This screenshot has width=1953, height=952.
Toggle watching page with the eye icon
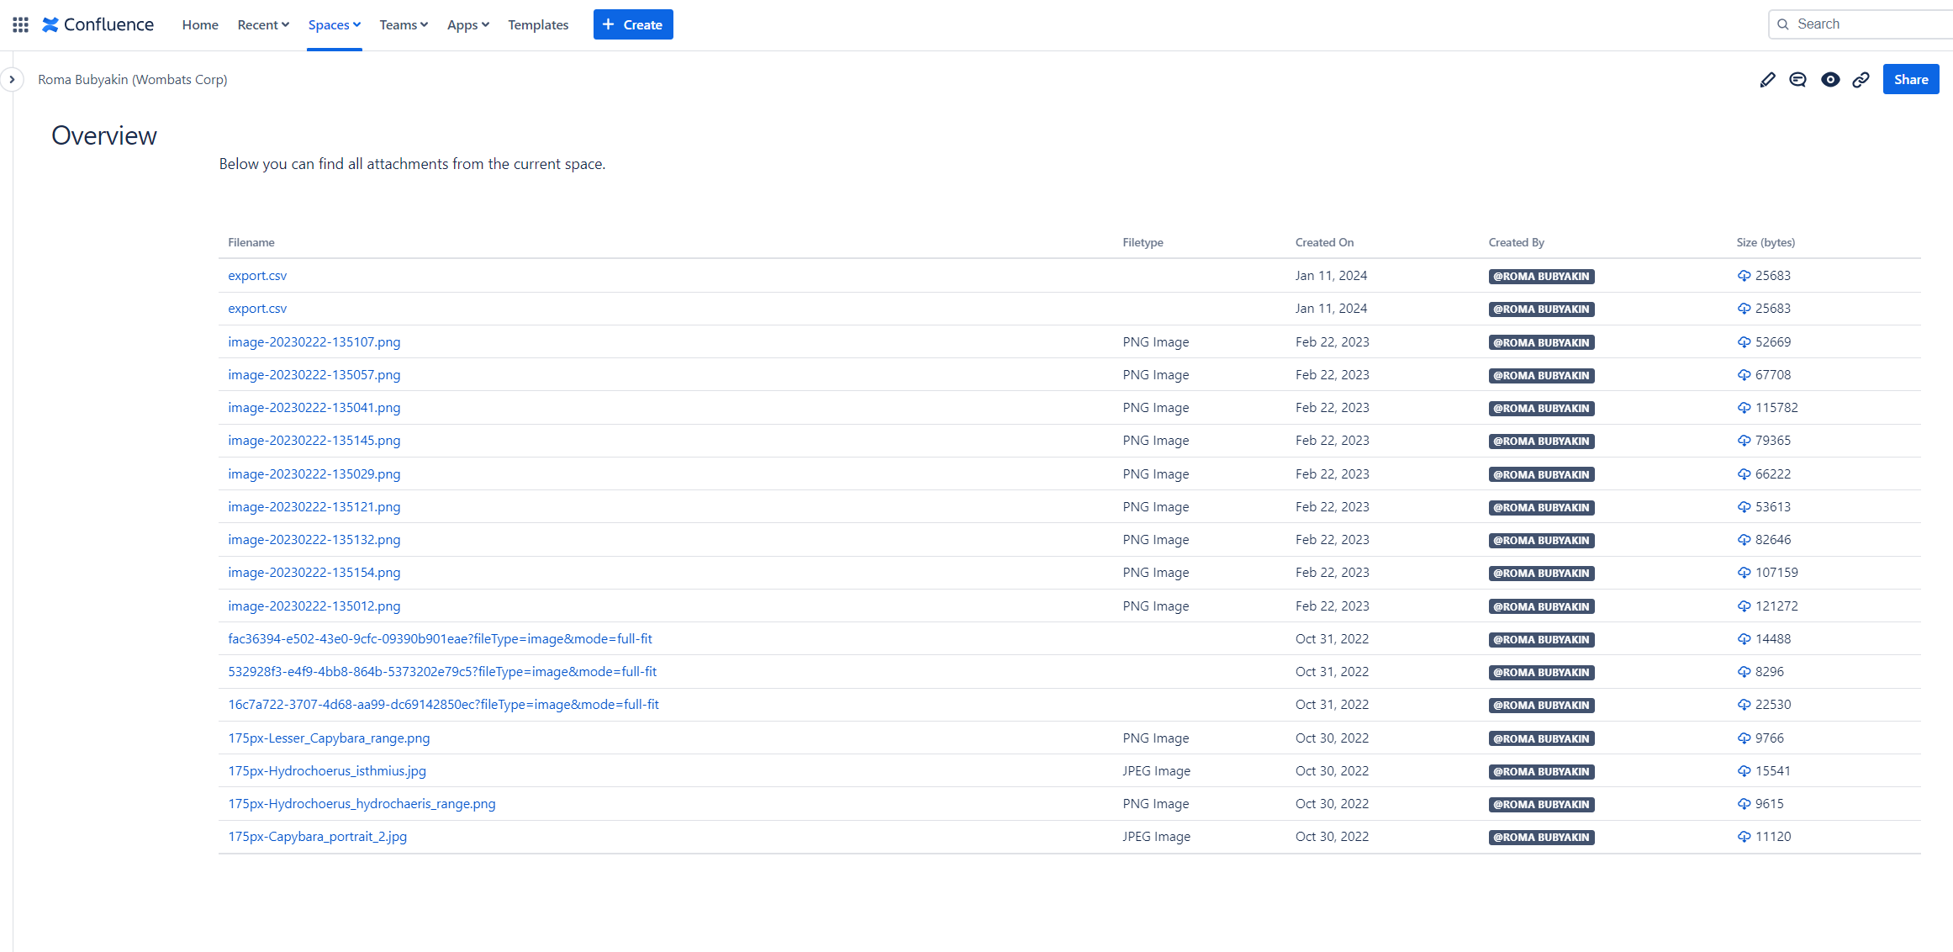click(x=1829, y=80)
